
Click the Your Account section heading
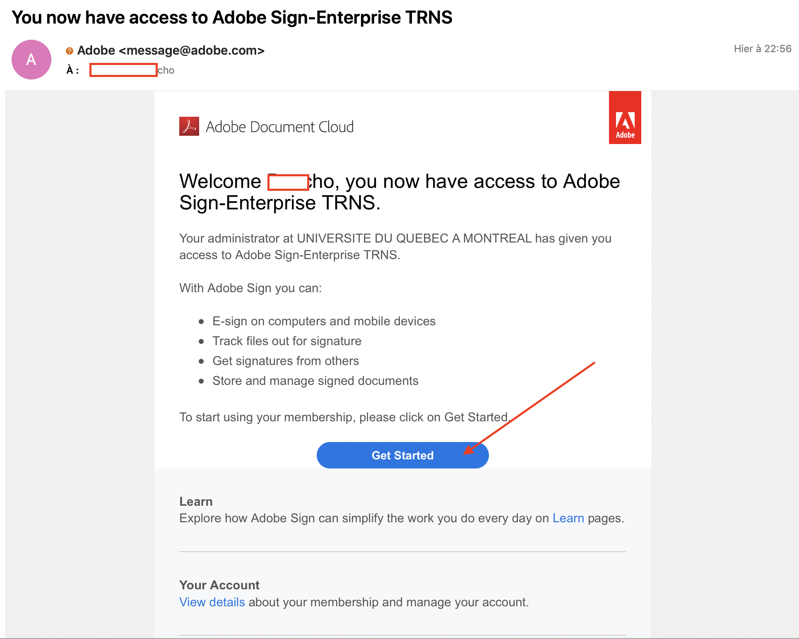point(219,585)
